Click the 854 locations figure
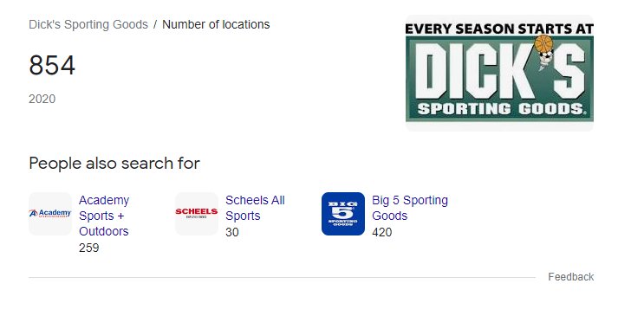Viewport: 631px width, 316px height. pos(52,65)
